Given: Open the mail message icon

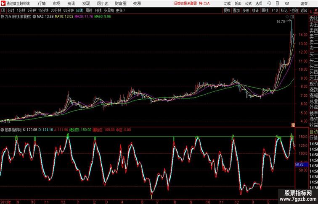Looking at the screenshot, I should pyautogui.click(x=287, y=3).
